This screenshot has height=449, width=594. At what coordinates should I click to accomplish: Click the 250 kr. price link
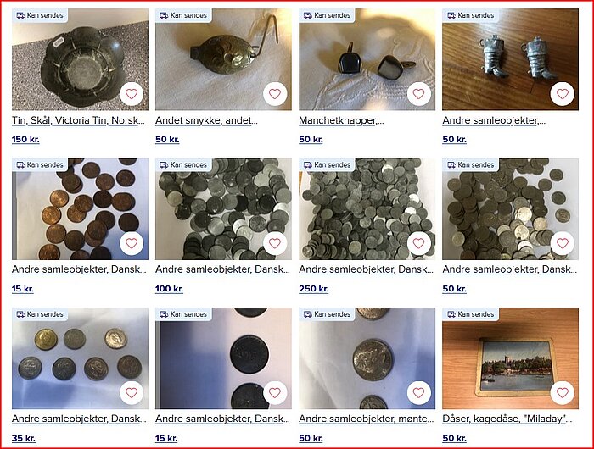click(x=314, y=289)
